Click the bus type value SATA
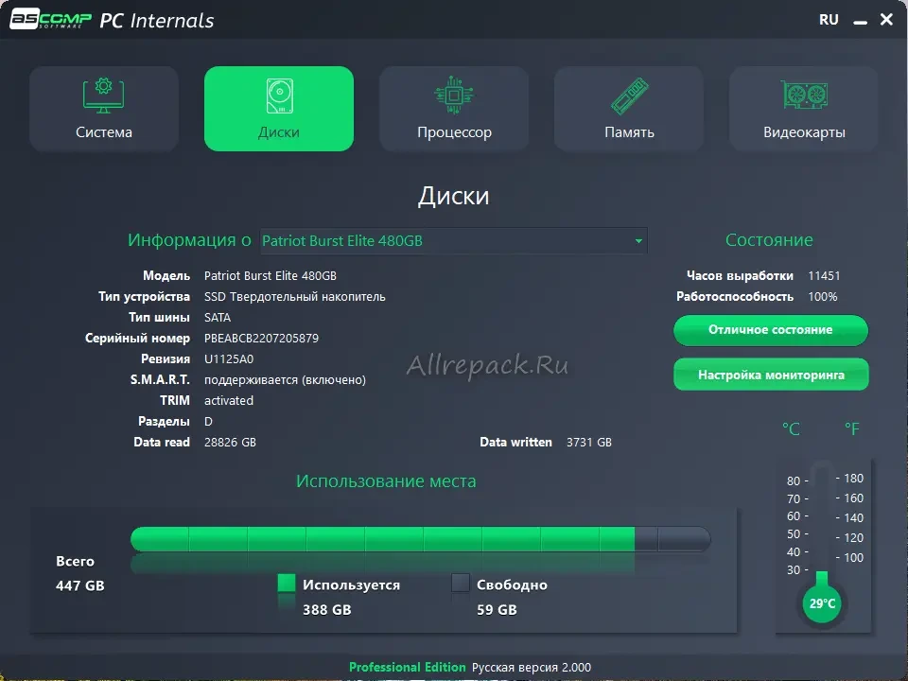The image size is (908, 681). pos(218,318)
